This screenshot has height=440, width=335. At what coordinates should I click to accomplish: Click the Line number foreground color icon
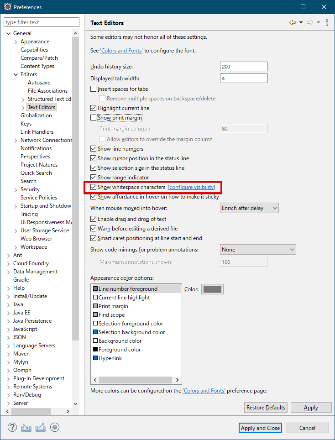pyautogui.click(x=95, y=289)
